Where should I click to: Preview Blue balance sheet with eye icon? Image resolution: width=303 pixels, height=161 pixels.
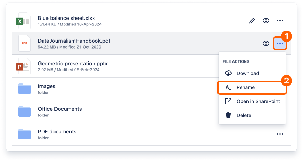266,21
